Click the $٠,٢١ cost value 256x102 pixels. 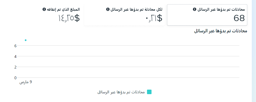point(154,18)
